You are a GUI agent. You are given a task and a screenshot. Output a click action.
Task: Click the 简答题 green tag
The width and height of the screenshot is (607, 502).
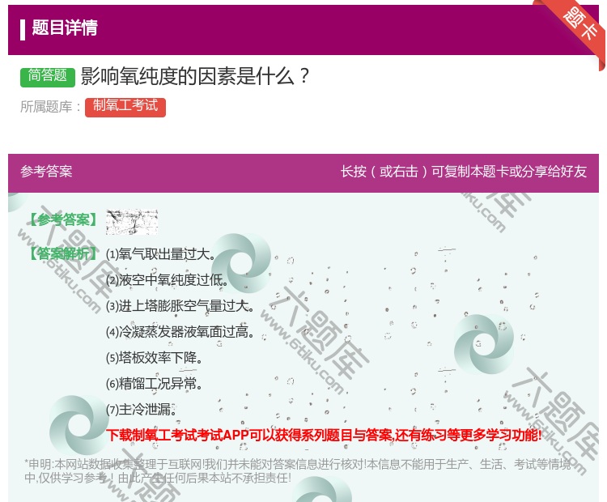(47, 76)
